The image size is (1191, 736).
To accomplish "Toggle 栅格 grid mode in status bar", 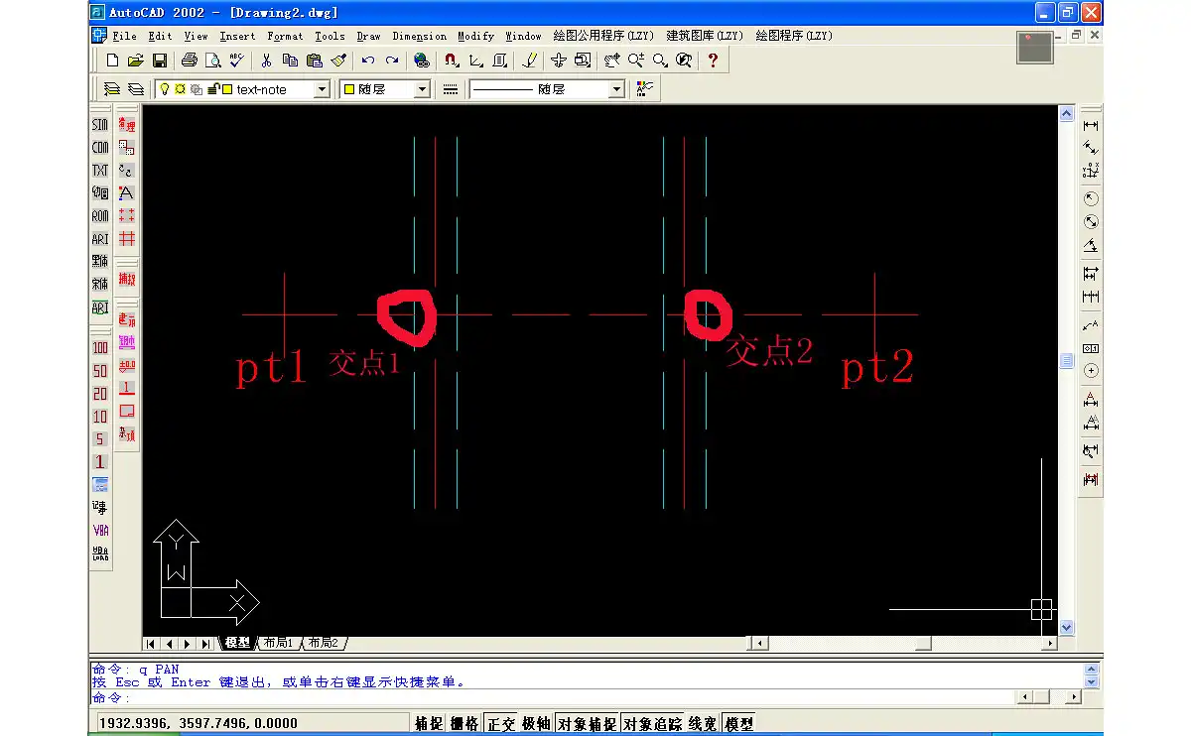I will pyautogui.click(x=464, y=724).
